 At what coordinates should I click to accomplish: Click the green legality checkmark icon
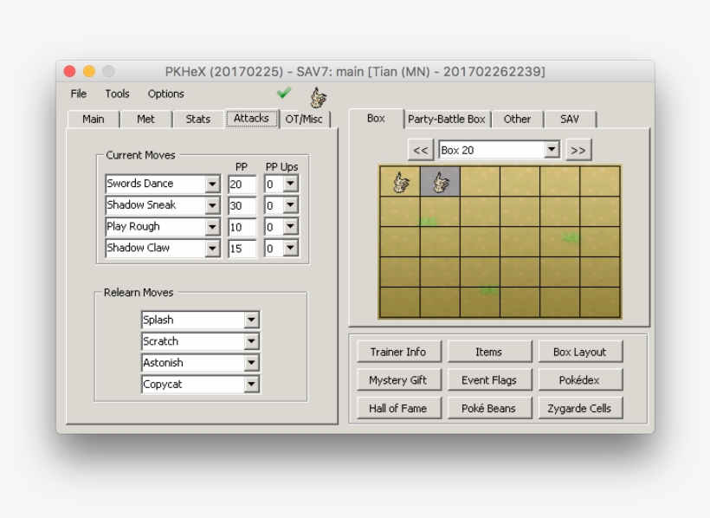[x=283, y=93]
